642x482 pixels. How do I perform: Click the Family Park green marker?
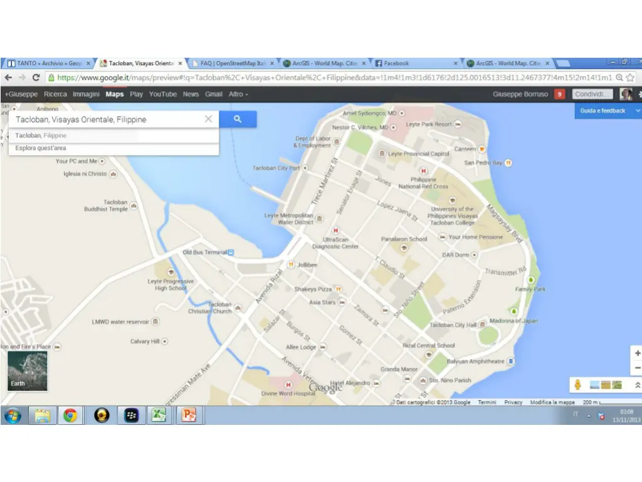(x=531, y=280)
